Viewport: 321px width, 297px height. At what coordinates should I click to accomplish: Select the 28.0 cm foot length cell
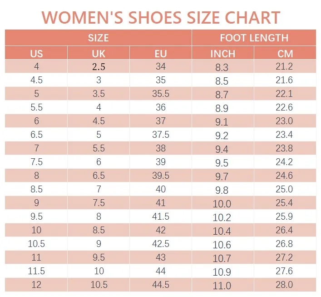(x=285, y=285)
